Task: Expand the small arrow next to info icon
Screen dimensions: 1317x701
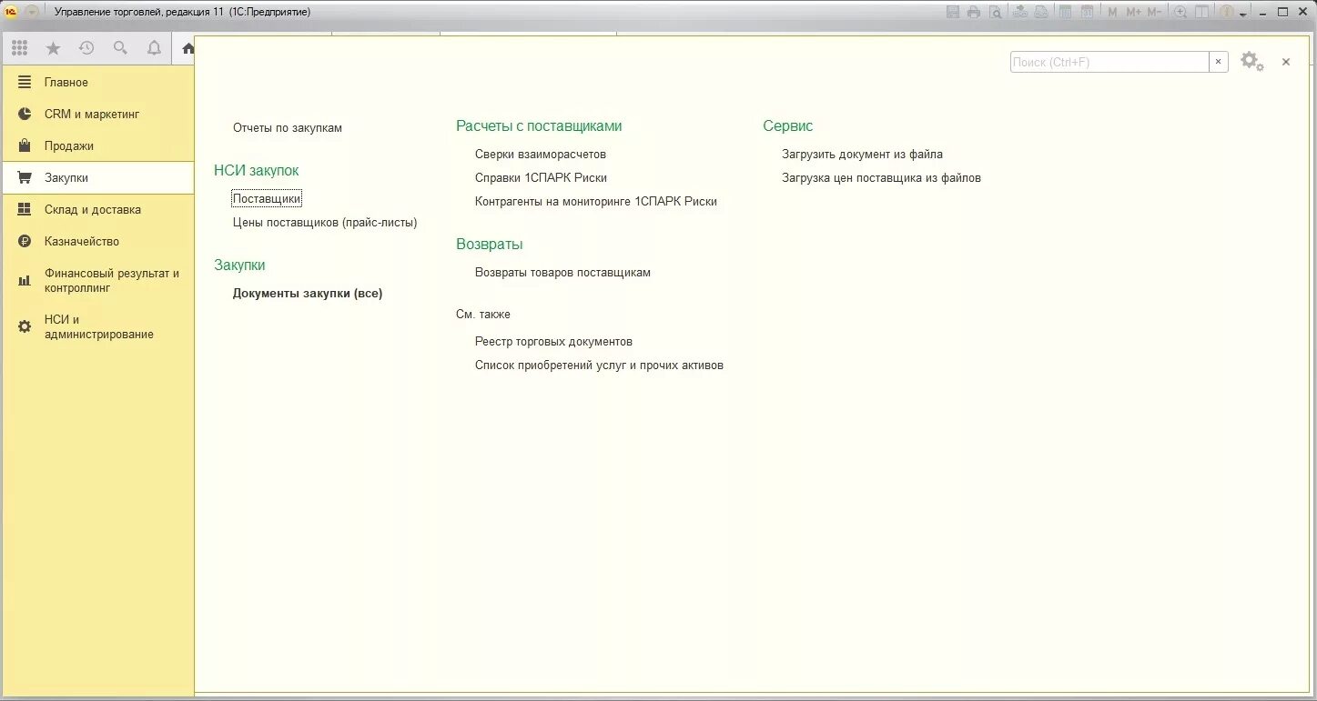Action: point(1242,14)
